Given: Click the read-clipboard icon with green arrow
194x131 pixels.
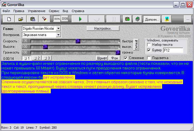Looking at the screenshot, I should point(127,19).
